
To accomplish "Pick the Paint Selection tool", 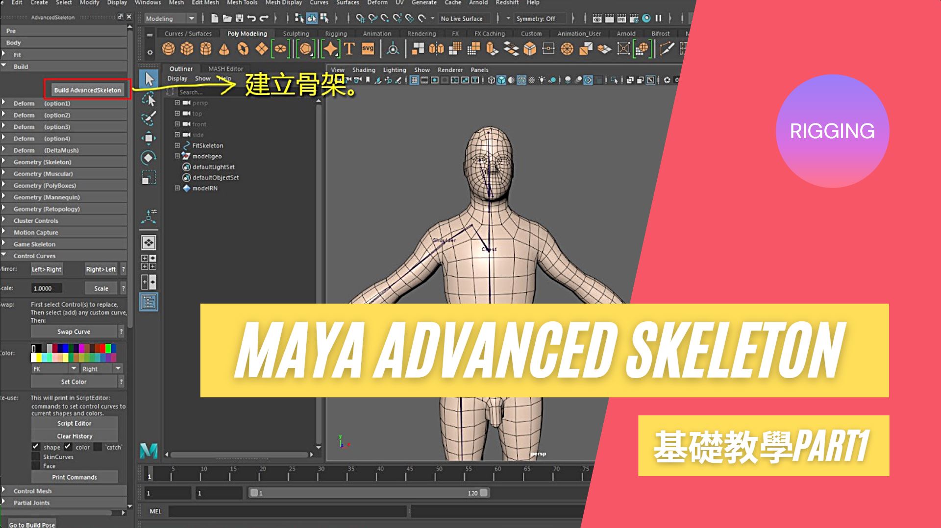I will pos(149,118).
